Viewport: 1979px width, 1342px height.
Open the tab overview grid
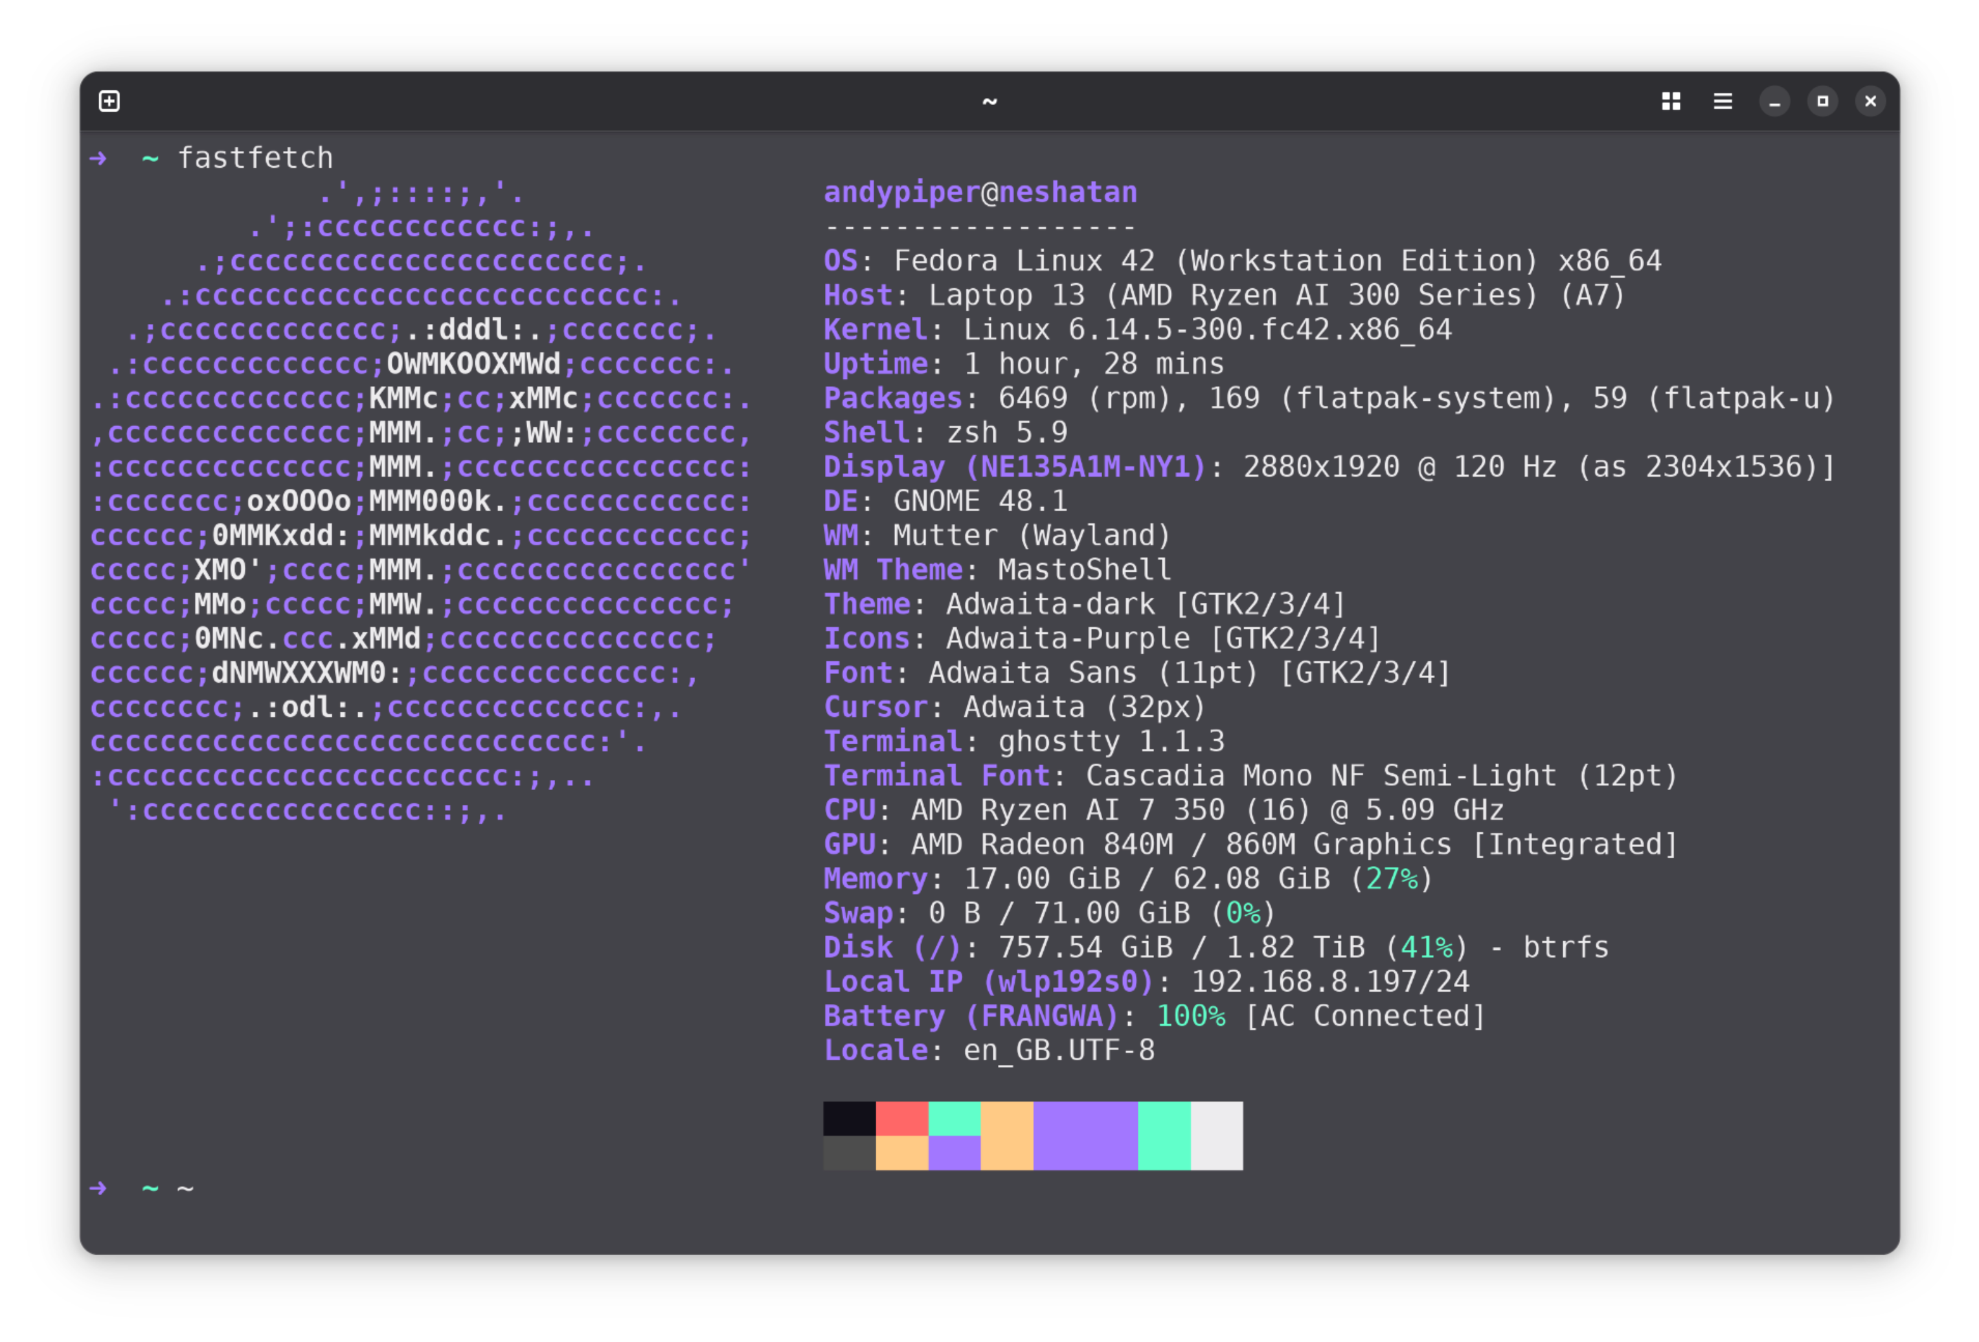(x=1671, y=101)
